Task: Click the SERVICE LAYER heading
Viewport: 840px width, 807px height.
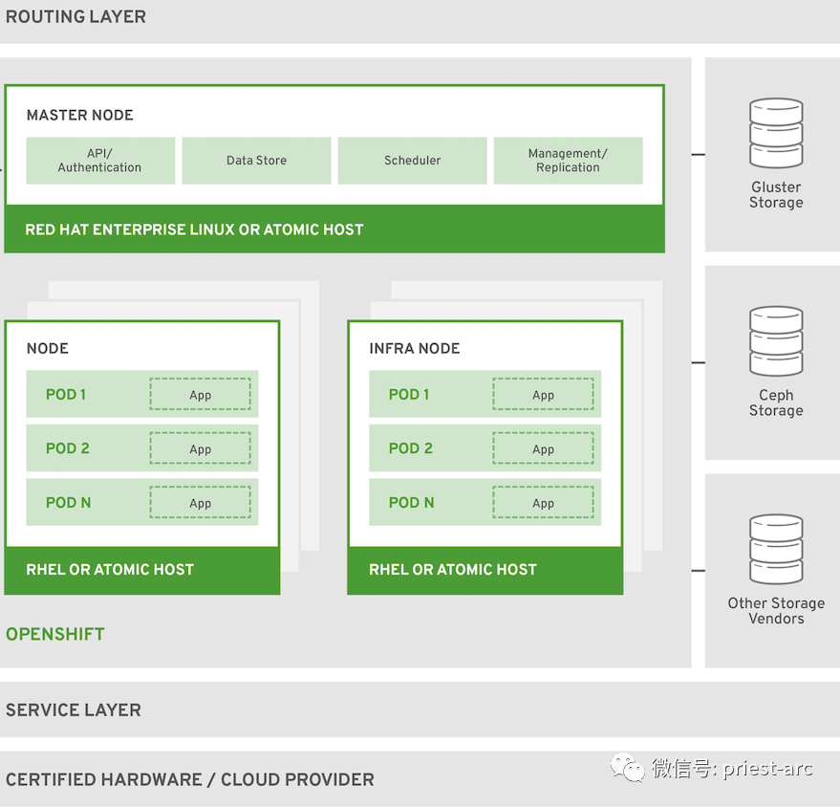Action: click(74, 710)
